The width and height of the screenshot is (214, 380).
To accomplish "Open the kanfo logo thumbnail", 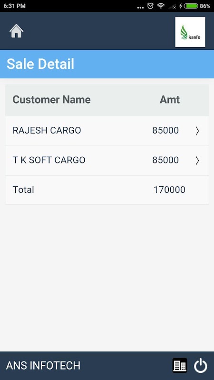I will coord(190,32).
